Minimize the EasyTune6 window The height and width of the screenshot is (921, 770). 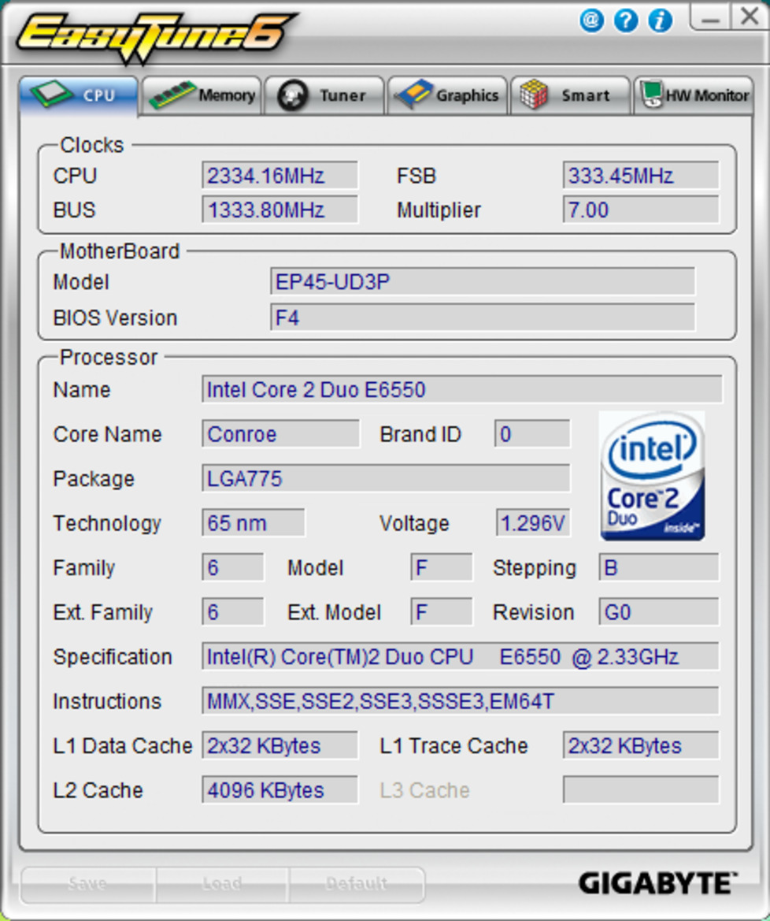710,17
